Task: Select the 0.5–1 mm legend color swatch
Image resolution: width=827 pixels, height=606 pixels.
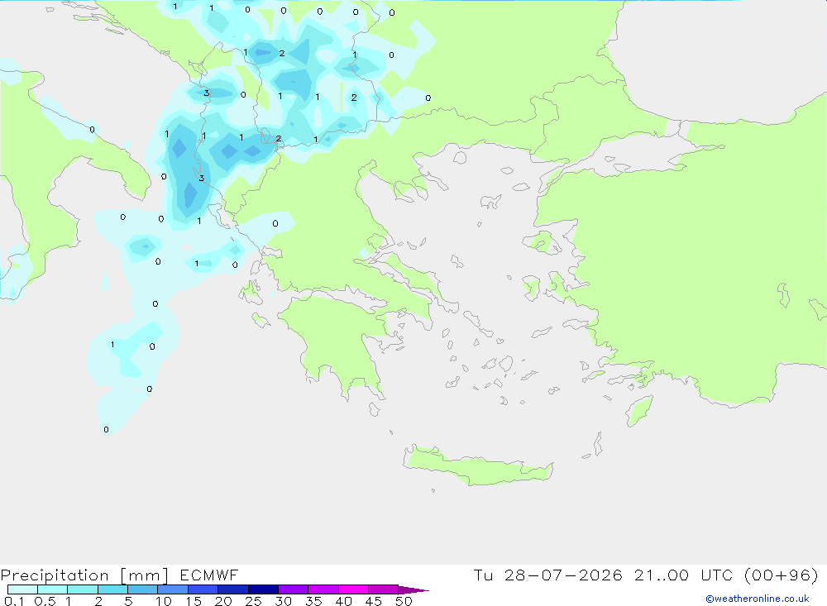Action: tap(52, 589)
